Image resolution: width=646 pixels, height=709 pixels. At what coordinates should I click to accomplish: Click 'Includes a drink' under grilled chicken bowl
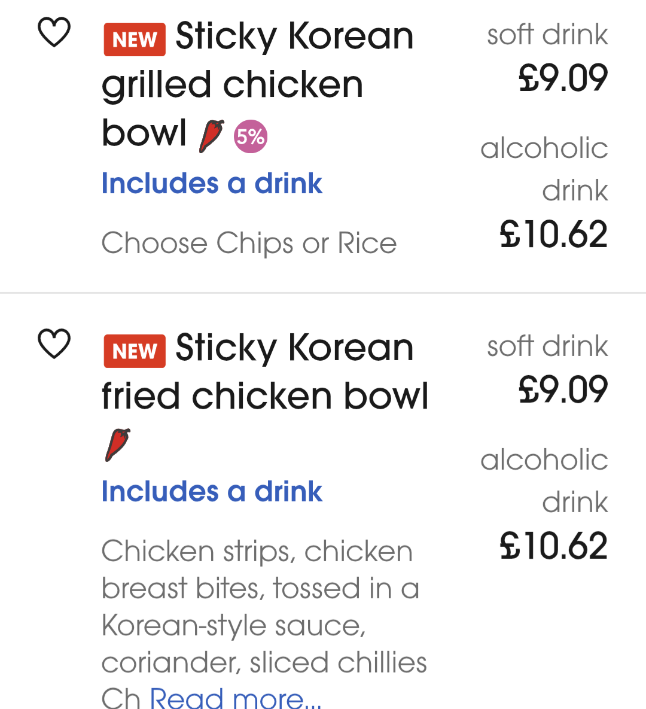coord(212,183)
